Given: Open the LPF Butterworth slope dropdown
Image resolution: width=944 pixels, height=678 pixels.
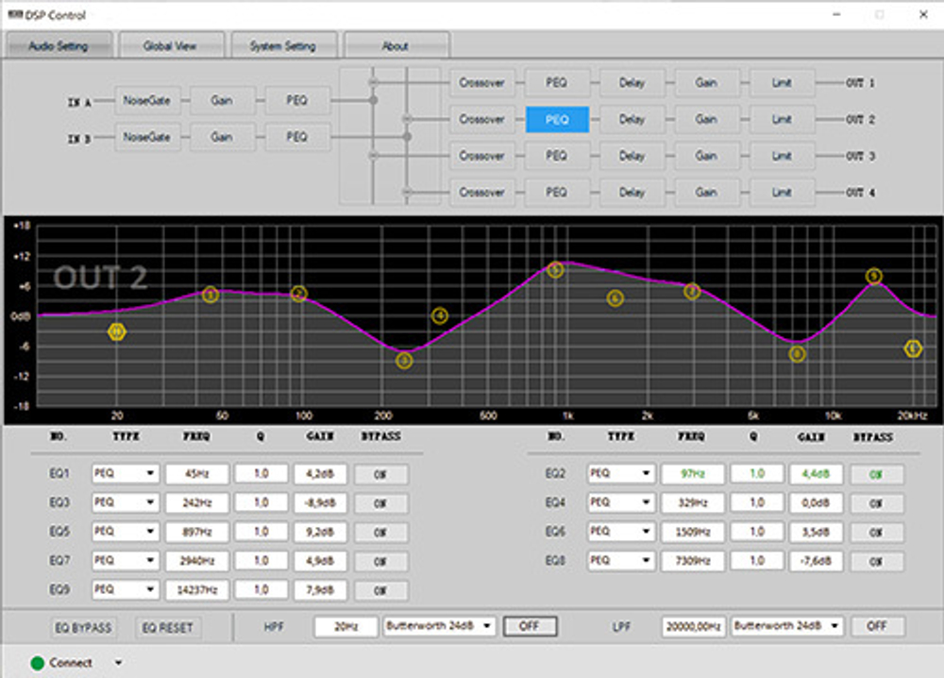Looking at the screenshot, I should [x=787, y=626].
